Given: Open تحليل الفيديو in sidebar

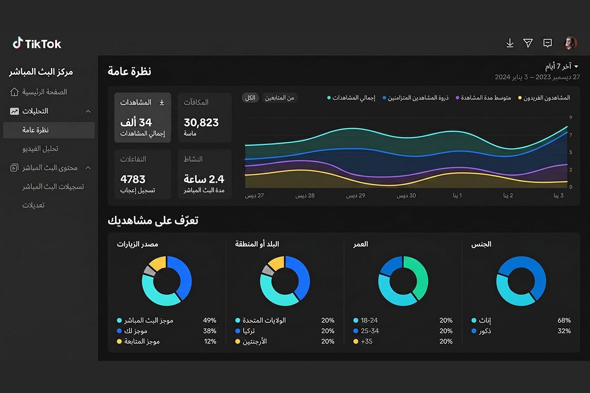Looking at the screenshot, I should (x=40, y=148).
